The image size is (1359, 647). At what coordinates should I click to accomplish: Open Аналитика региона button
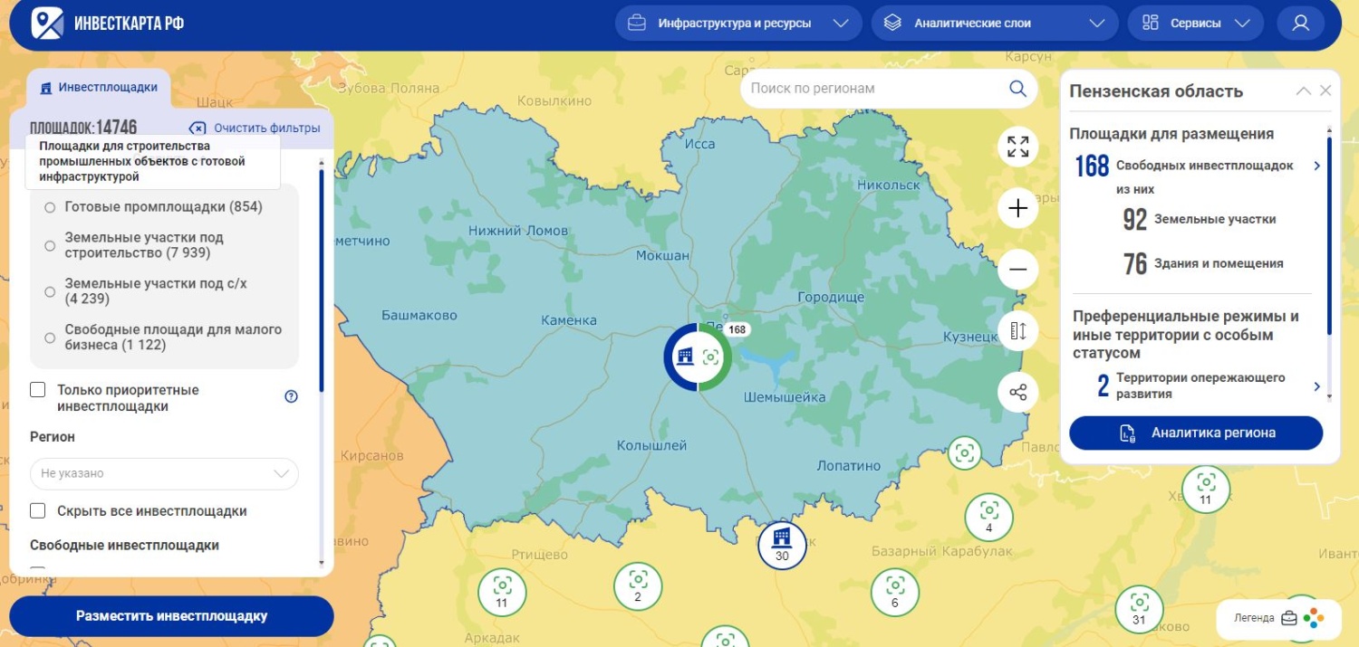pyautogui.click(x=1196, y=433)
